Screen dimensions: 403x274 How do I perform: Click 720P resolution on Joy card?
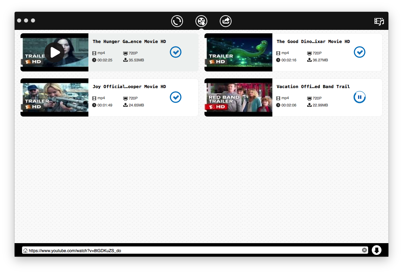pos(133,99)
